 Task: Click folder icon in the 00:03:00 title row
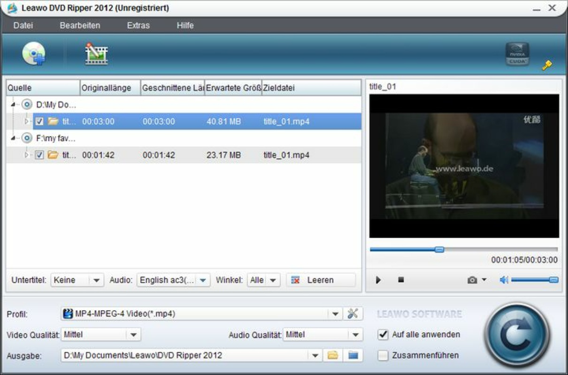point(53,121)
